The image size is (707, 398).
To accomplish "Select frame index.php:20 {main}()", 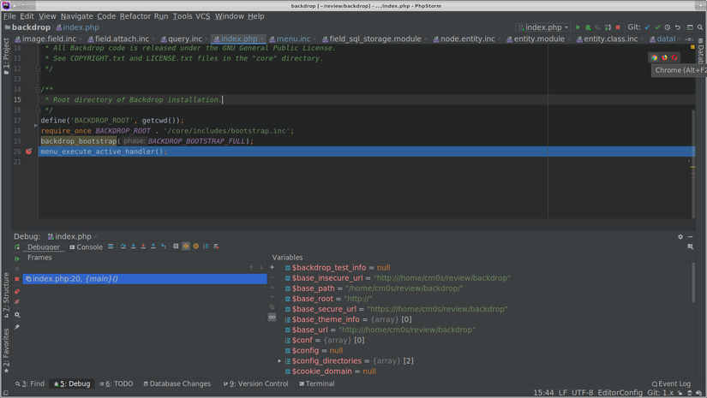I will (x=145, y=279).
